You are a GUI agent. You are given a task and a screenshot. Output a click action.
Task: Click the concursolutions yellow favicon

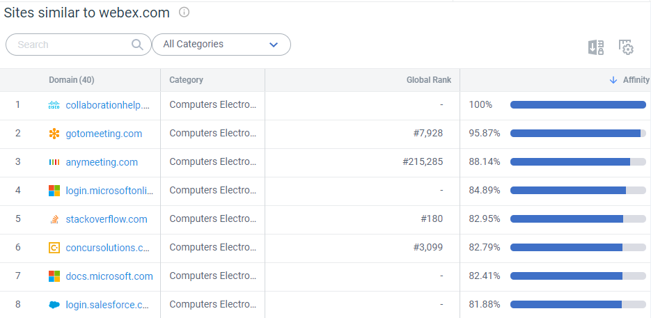click(54, 248)
